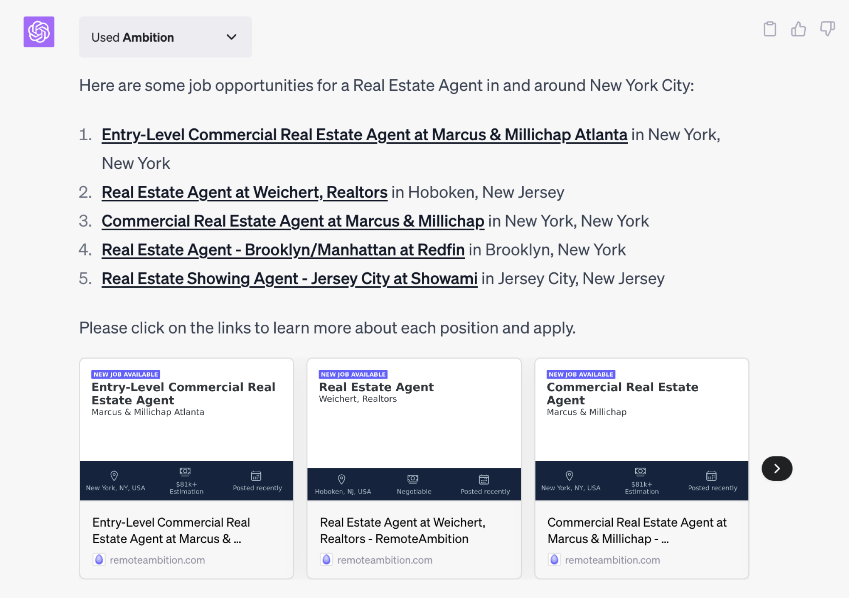The width and height of the screenshot is (849, 598).
Task: Click NEW JOB AVAILABLE badge on Weichert card
Action: pos(353,374)
